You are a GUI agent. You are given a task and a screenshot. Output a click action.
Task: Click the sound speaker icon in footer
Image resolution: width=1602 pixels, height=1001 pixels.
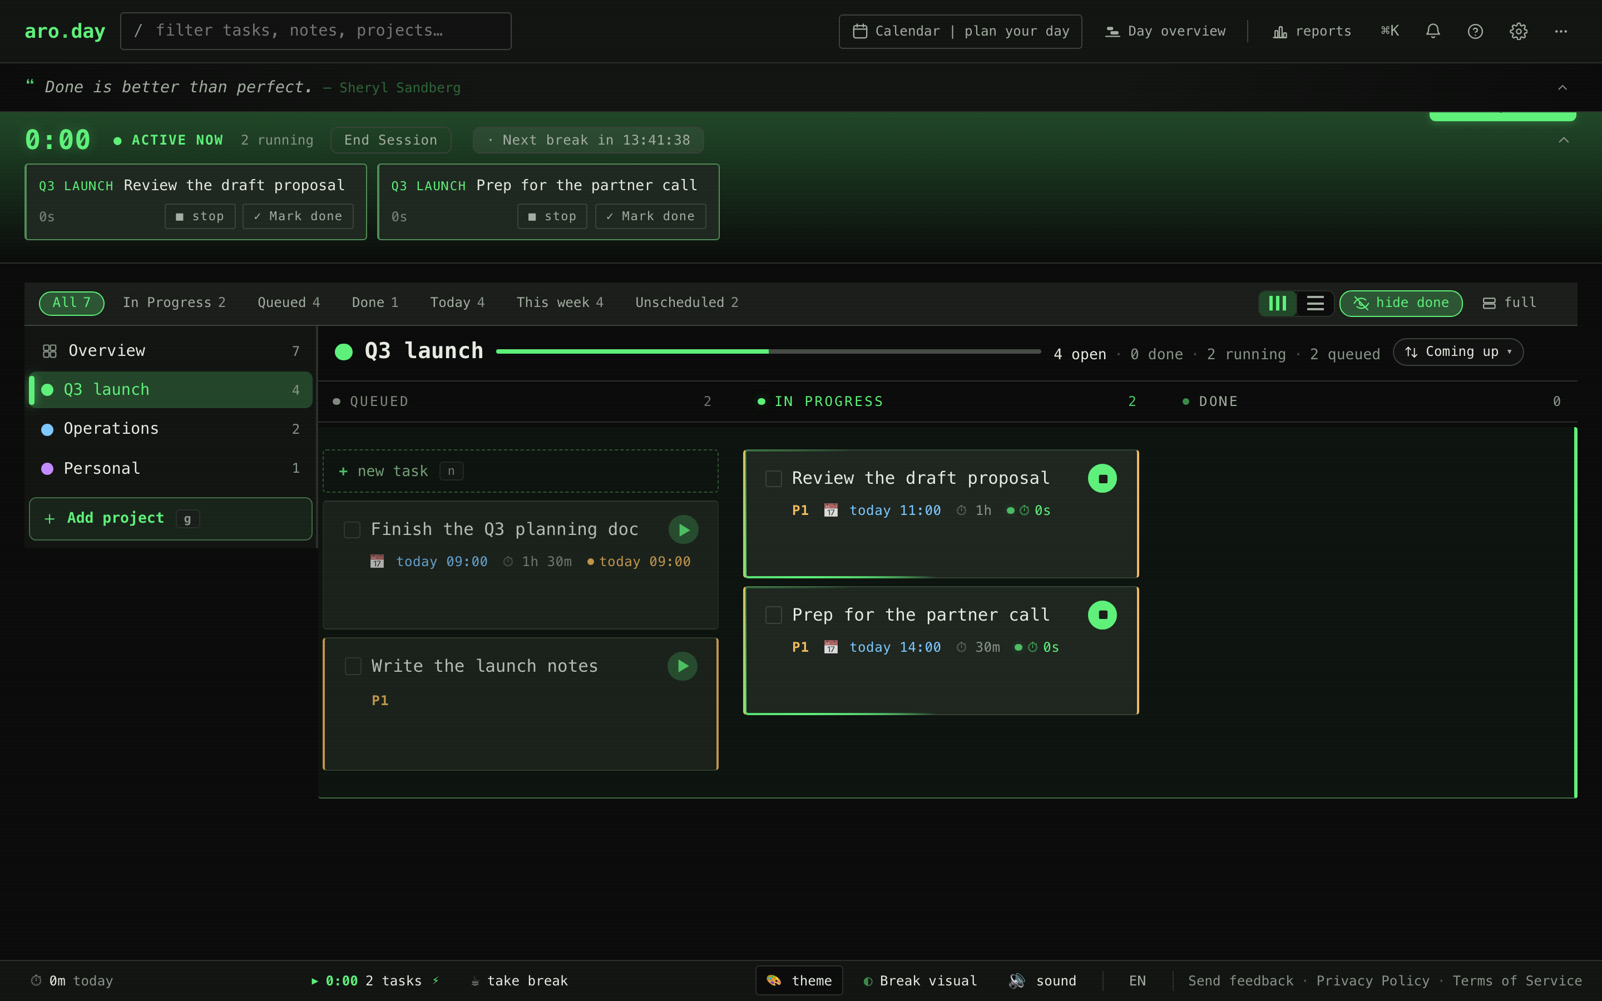(x=1017, y=980)
